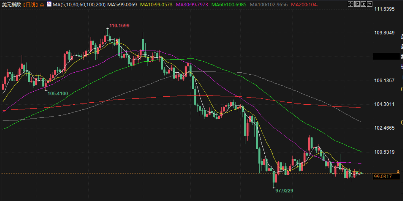Open the 日线 period selector
Screen dimensions: 403x201
pos(30,4)
